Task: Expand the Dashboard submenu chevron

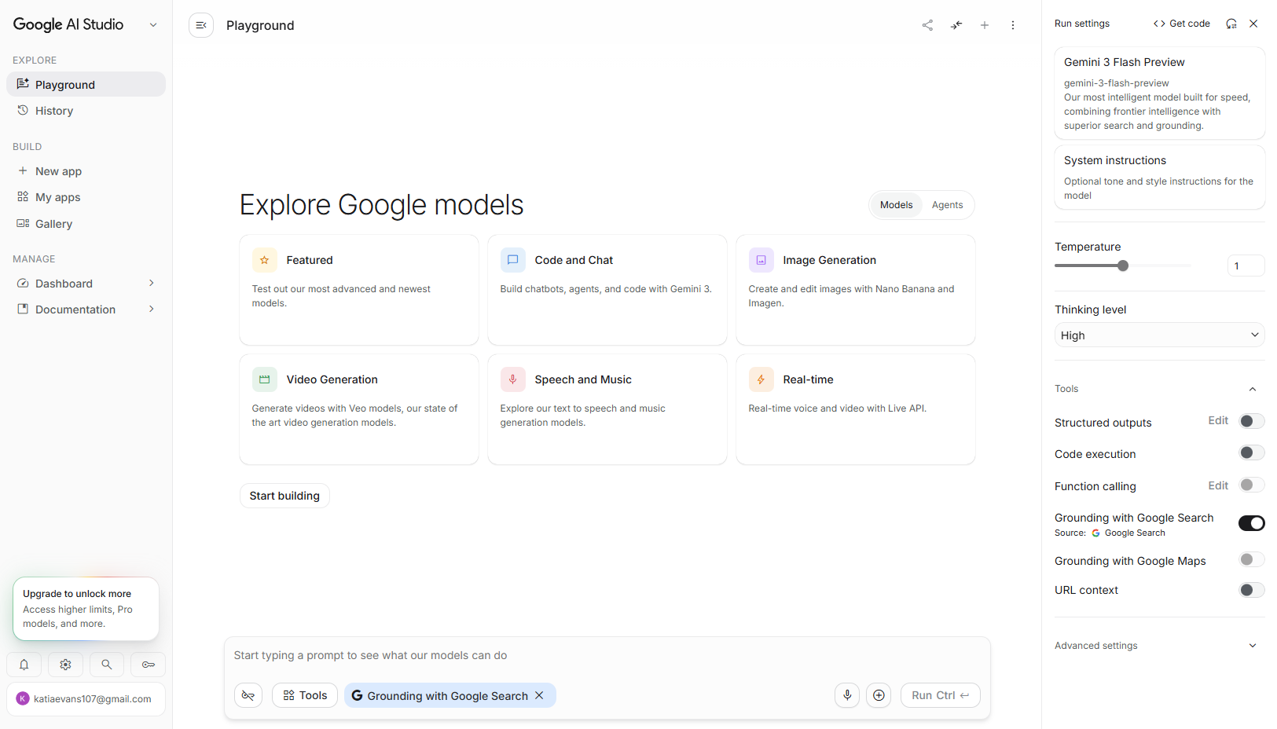Action: [152, 283]
